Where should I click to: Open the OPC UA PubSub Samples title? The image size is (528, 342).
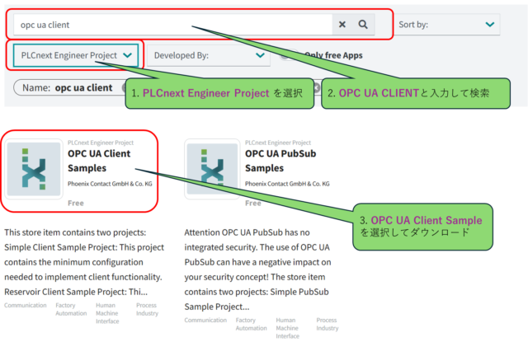282,161
